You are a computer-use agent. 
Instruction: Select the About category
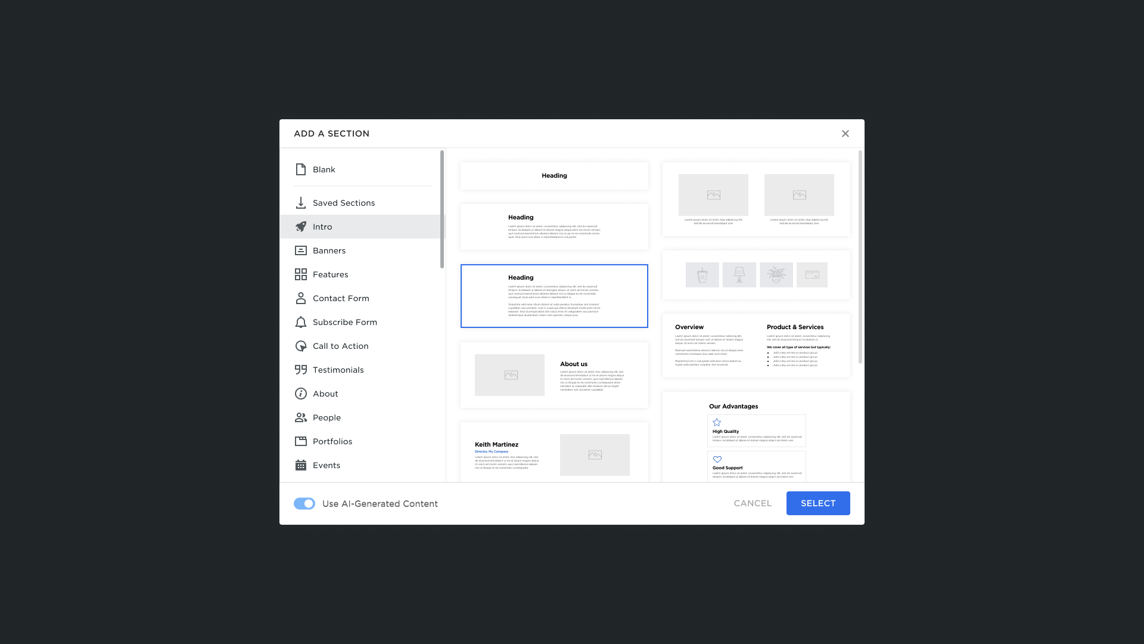pyautogui.click(x=325, y=394)
